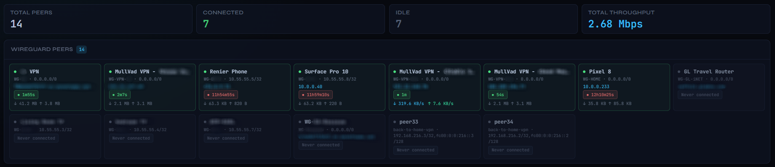Screen dimensions: 775x167
Task: Click the green status dot beside Renier Phone
Action: tap(205, 72)
